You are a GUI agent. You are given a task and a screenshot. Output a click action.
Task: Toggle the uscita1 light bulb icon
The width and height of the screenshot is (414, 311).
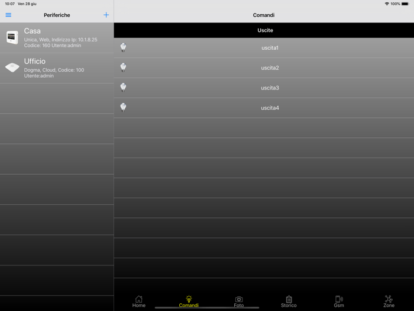(x=123, y=47)
